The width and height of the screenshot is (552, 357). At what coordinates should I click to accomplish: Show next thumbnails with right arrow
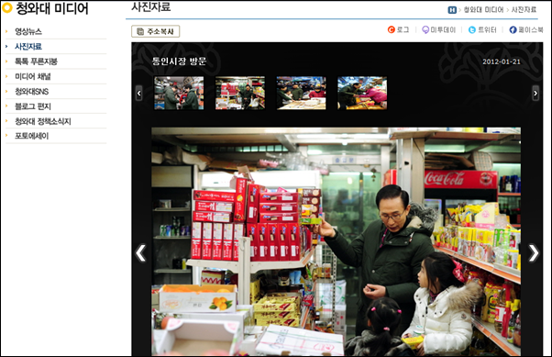pyautogui.click(x=535, y=93)
